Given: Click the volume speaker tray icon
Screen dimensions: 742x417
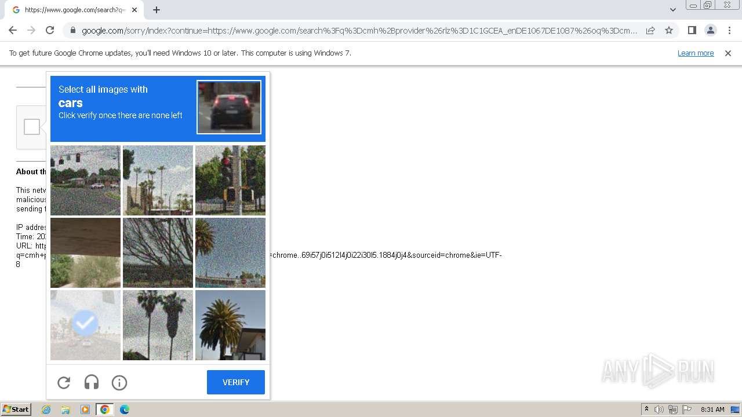Looking at the screenshot, I should point(659,409).
